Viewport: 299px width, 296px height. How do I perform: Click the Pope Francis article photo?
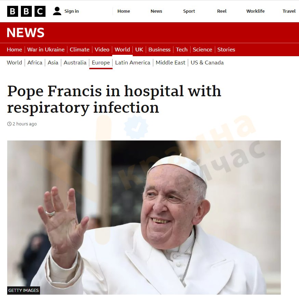[144, 218]
